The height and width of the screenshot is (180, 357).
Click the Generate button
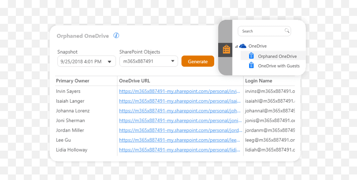click(198, 61)
